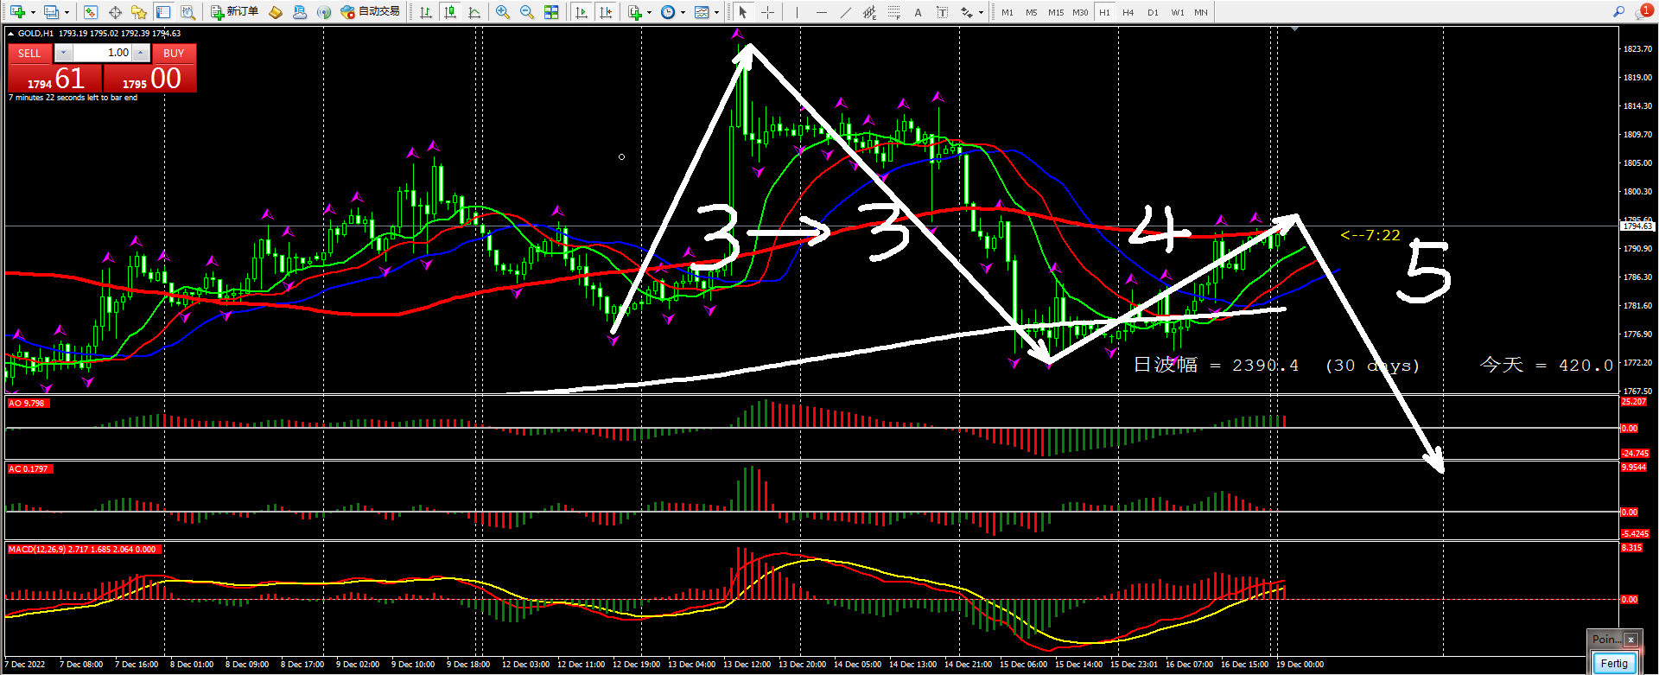
Task: Switch to W1 timeframe
Action: coord(1178,12)
